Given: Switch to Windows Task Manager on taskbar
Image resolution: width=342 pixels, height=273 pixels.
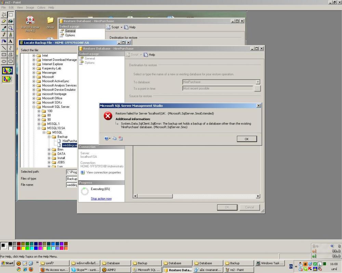Looking at the screenshot, I should pyautogui.click(x=270, y=263).
